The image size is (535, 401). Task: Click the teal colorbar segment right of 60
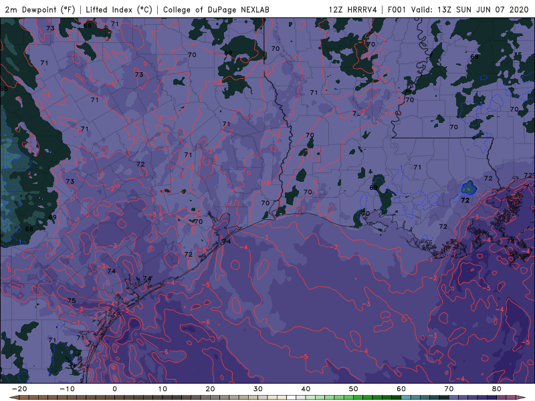pos(406,398)
